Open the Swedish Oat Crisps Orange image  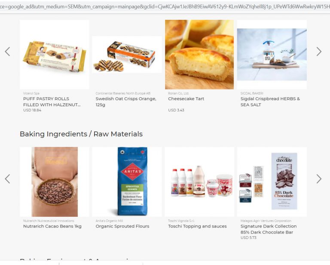[x=127, y=55]
